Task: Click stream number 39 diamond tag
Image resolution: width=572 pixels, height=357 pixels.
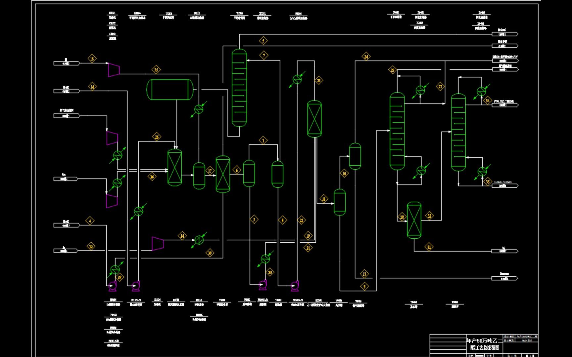Action: pyautogui.click(x=210, y=253)
